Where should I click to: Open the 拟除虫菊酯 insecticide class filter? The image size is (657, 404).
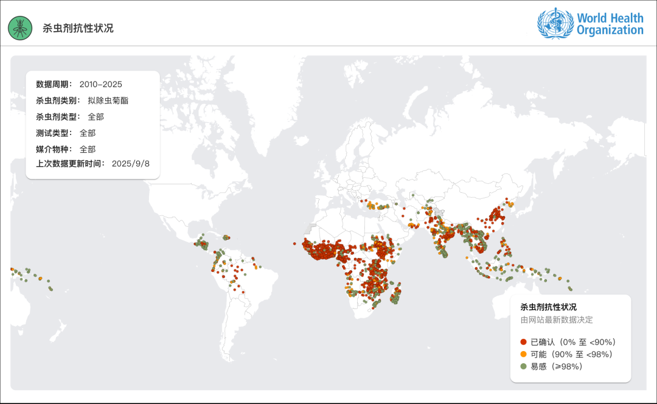(x=108, y=100)
